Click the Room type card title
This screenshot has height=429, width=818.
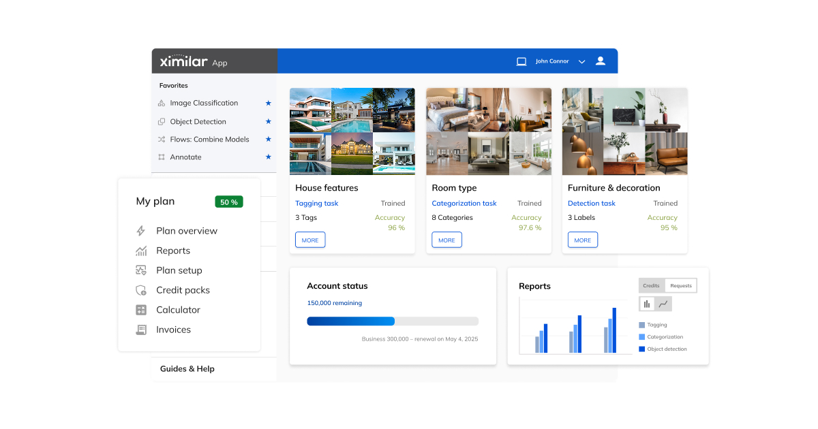click(454, 188)
